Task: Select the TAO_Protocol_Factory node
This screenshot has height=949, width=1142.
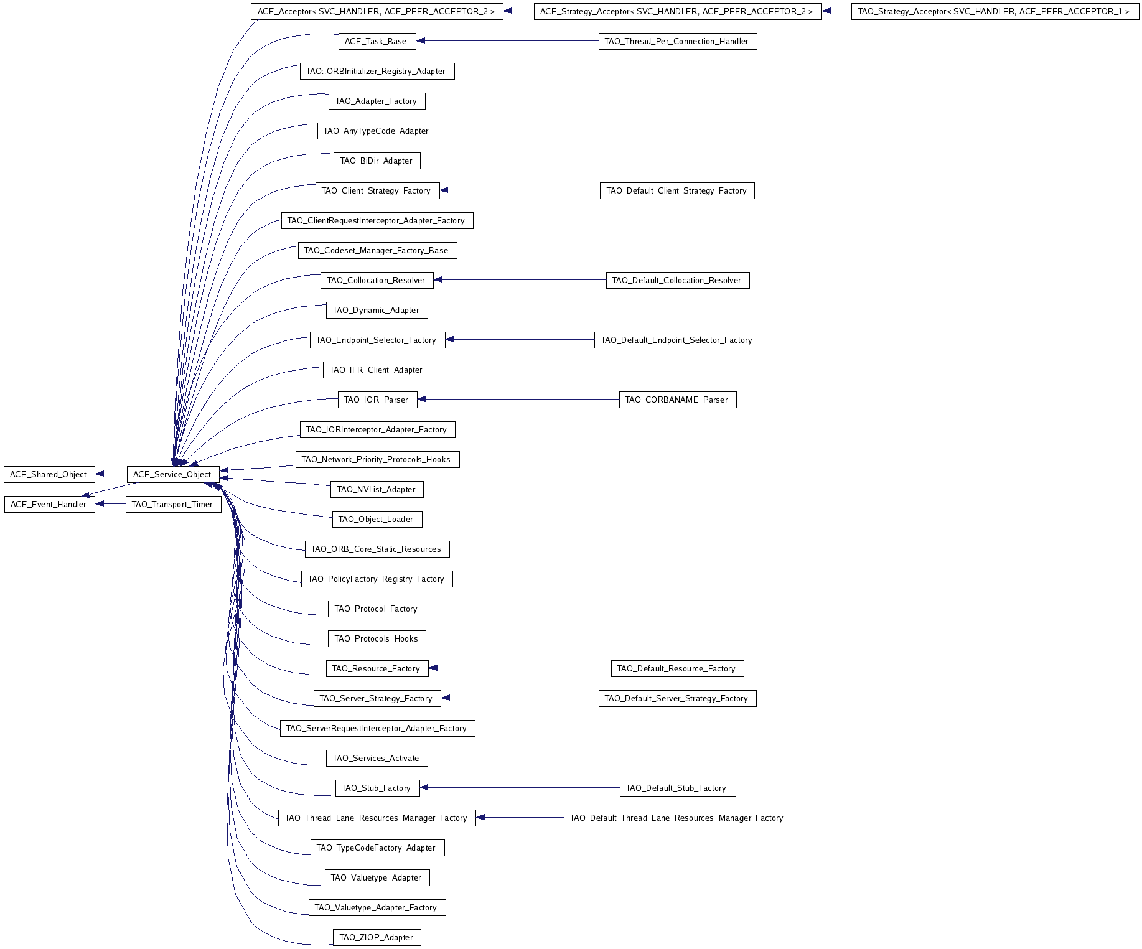Action: click(x=376, y=609)
